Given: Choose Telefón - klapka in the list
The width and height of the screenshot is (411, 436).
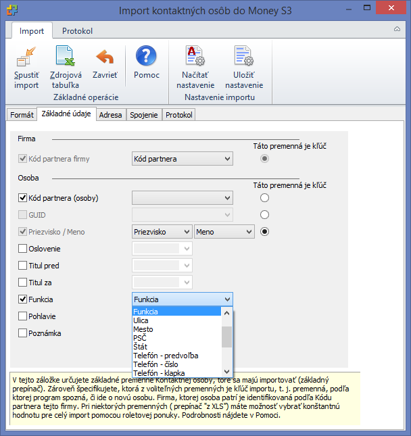Looking at the screenshot, I should 177,373.
